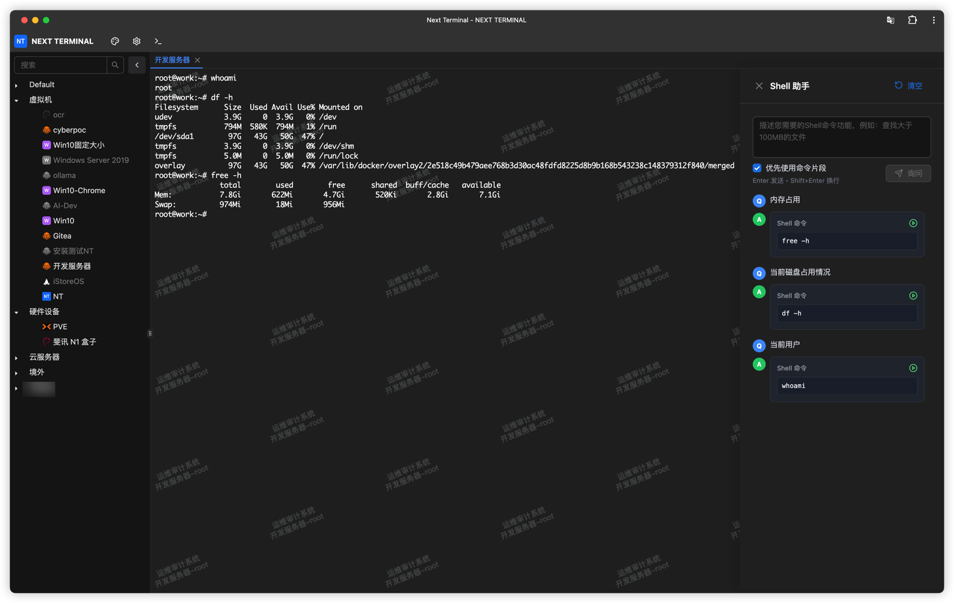Collapse the 虚拟机 group
This screenshot has width=954, height=603.
16,100
